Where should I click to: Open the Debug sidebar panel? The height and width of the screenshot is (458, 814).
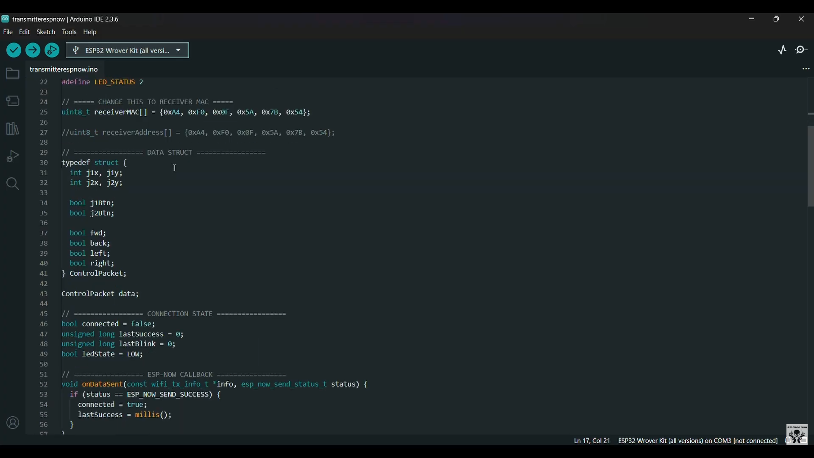point(13,156)
